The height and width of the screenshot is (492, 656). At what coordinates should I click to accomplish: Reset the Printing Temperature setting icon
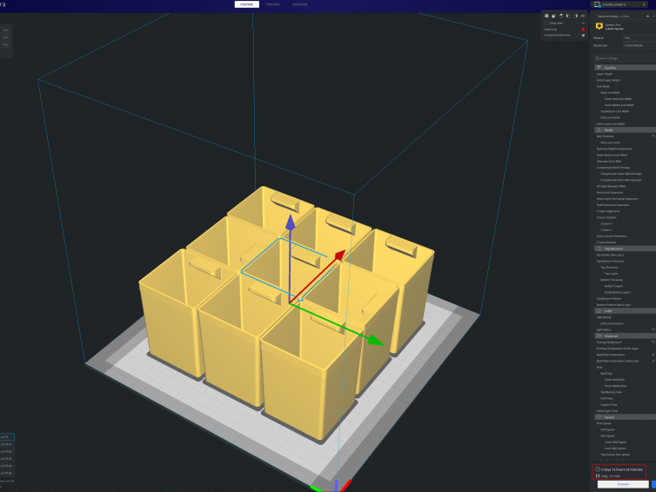(653, 342)
